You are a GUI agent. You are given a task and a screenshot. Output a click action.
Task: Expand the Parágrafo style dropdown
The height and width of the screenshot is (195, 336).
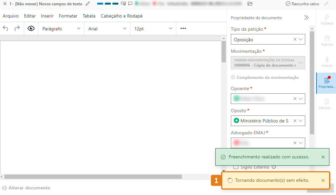(61, 29)
